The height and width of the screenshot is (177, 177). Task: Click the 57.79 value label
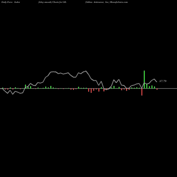[x=163, y=81]
